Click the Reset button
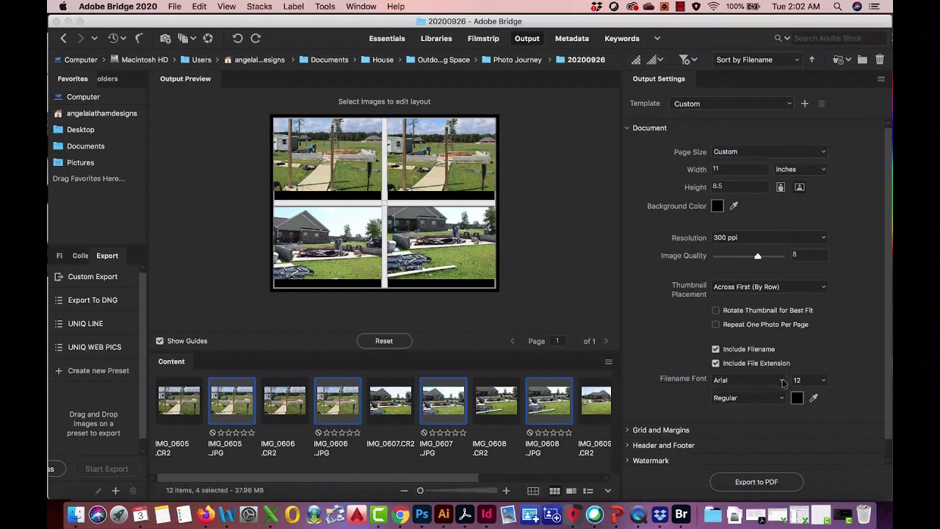940x529 pixels. [384, 341]
